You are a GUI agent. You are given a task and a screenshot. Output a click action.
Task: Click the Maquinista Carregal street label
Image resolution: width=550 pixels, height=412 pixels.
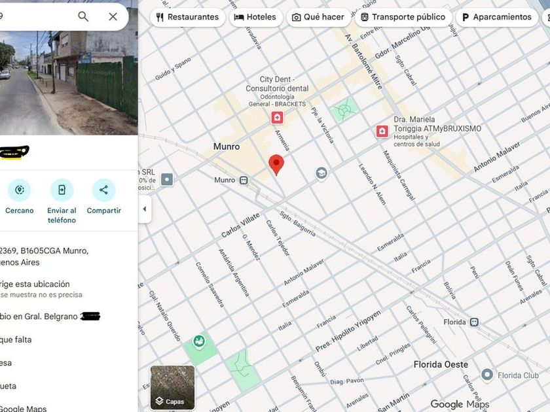[399, 175]
